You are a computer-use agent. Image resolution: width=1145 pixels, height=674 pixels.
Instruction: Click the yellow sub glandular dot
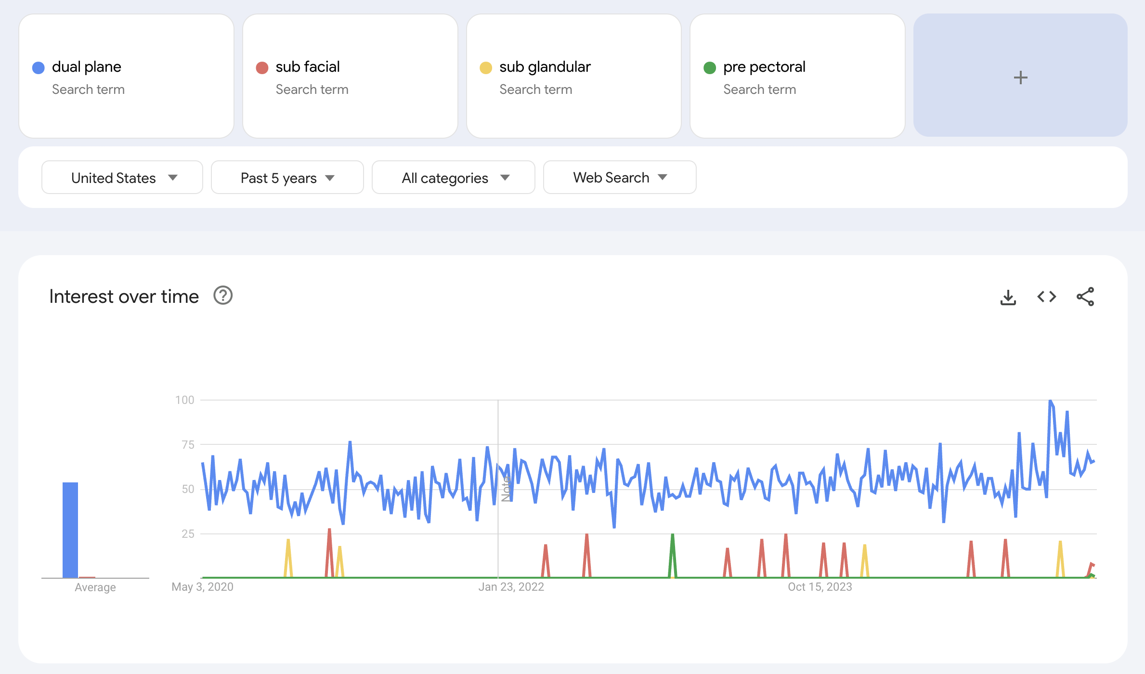click(485, 68)
